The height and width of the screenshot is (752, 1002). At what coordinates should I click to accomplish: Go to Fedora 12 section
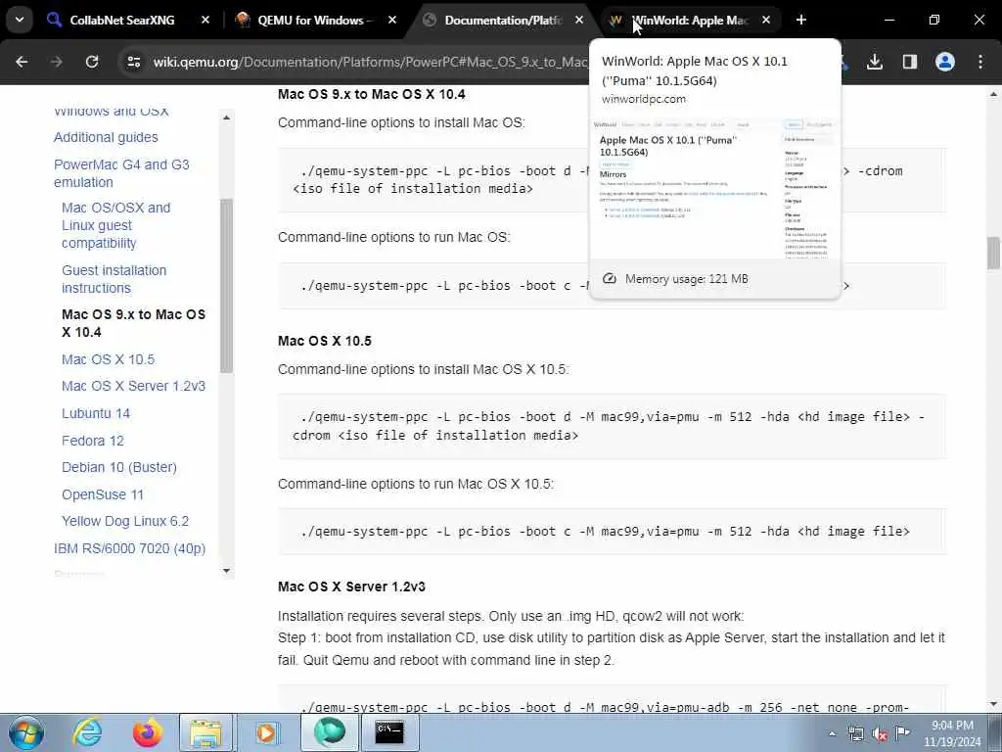tap(93, 441)
